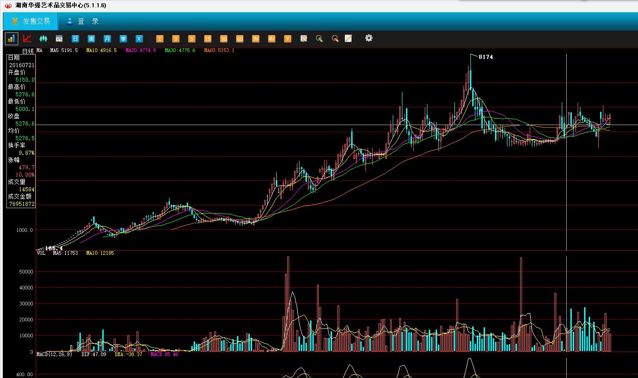Screen dimensions: 638x378
Task: Open the calendar chart toolbar icon
Action: pos(59,39)
